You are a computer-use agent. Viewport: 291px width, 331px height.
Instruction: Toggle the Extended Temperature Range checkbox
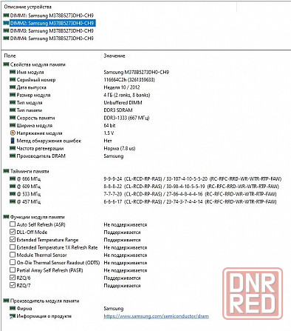(13, 240)
